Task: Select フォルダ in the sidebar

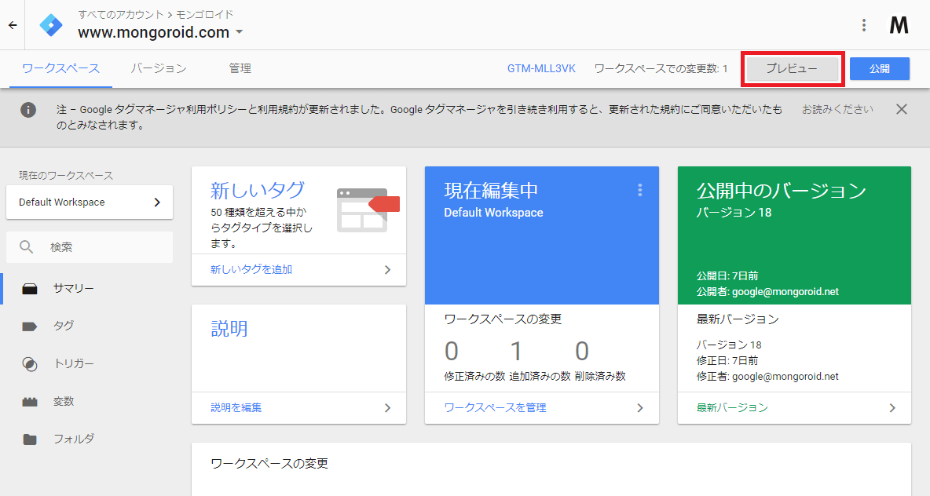Action: pyautogui.click(x=74, y=439)
